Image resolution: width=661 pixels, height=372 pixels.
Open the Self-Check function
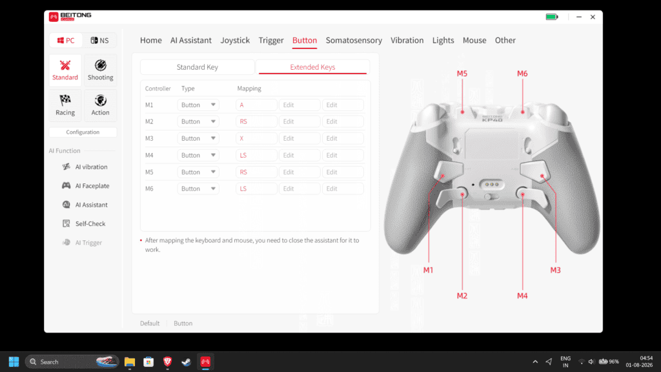84,223
